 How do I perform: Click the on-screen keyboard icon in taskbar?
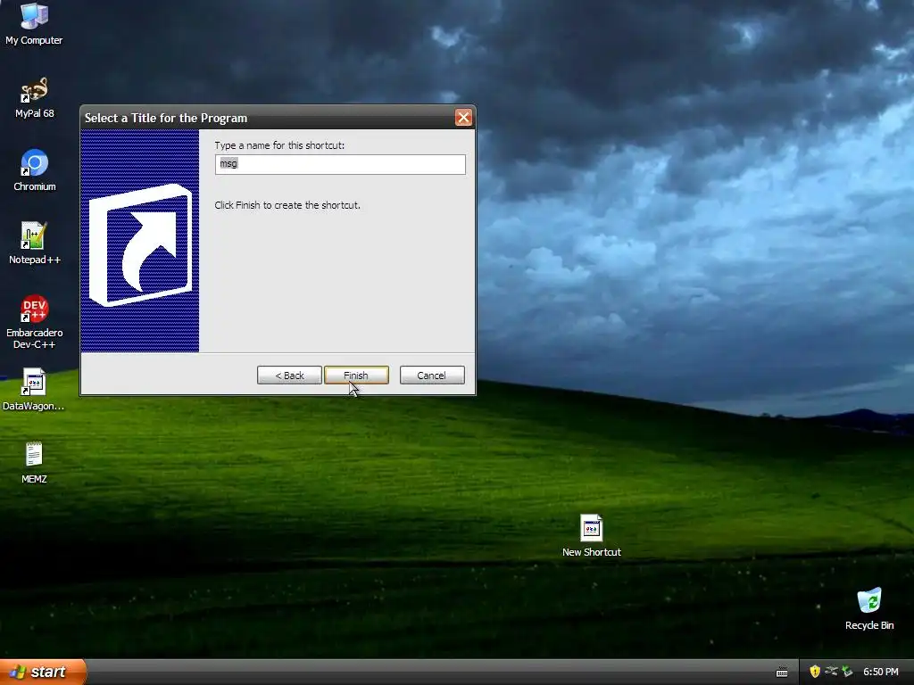pos(782,673)
